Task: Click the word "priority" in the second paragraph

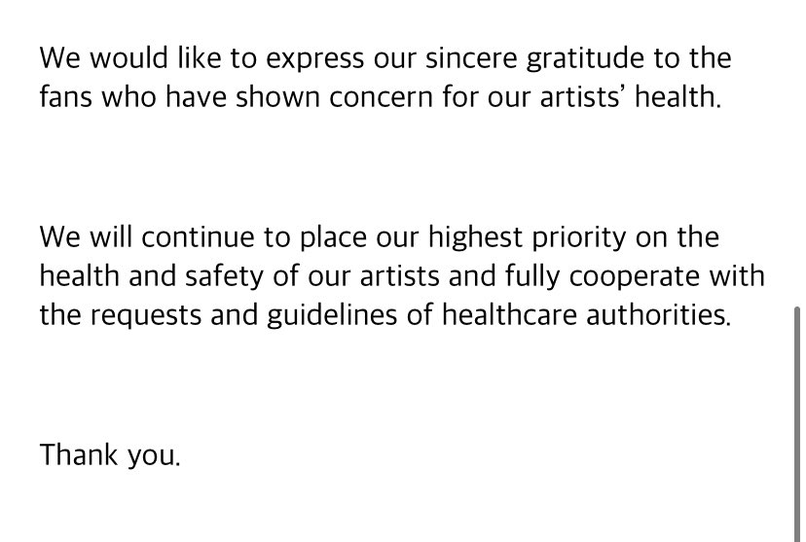Action: click(579, 238)
